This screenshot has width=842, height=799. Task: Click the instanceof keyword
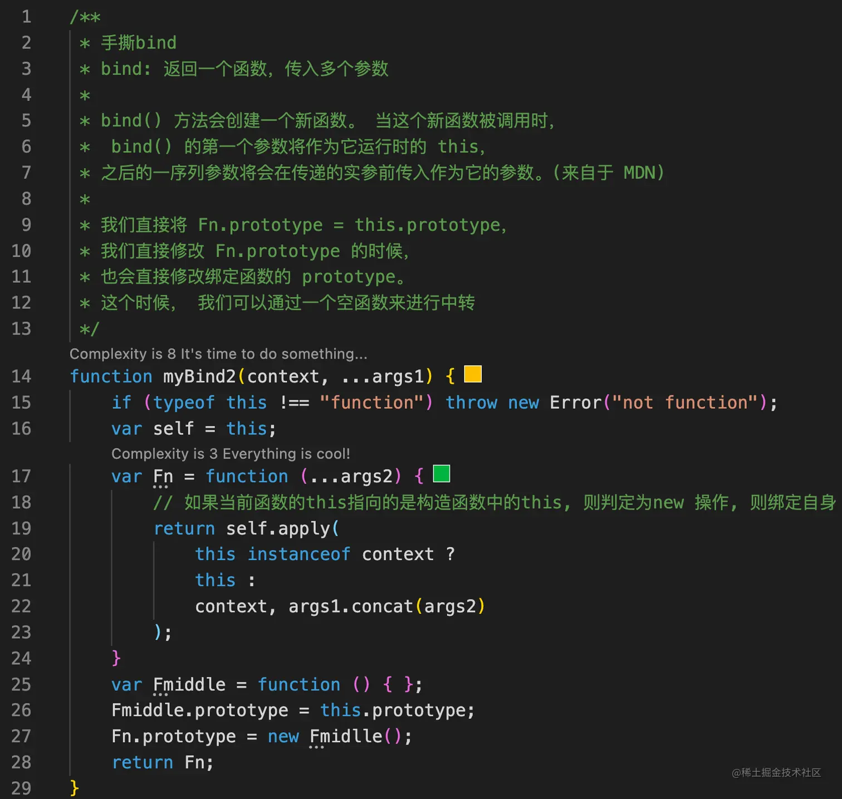pyautogui.click(x=298, y=554)
